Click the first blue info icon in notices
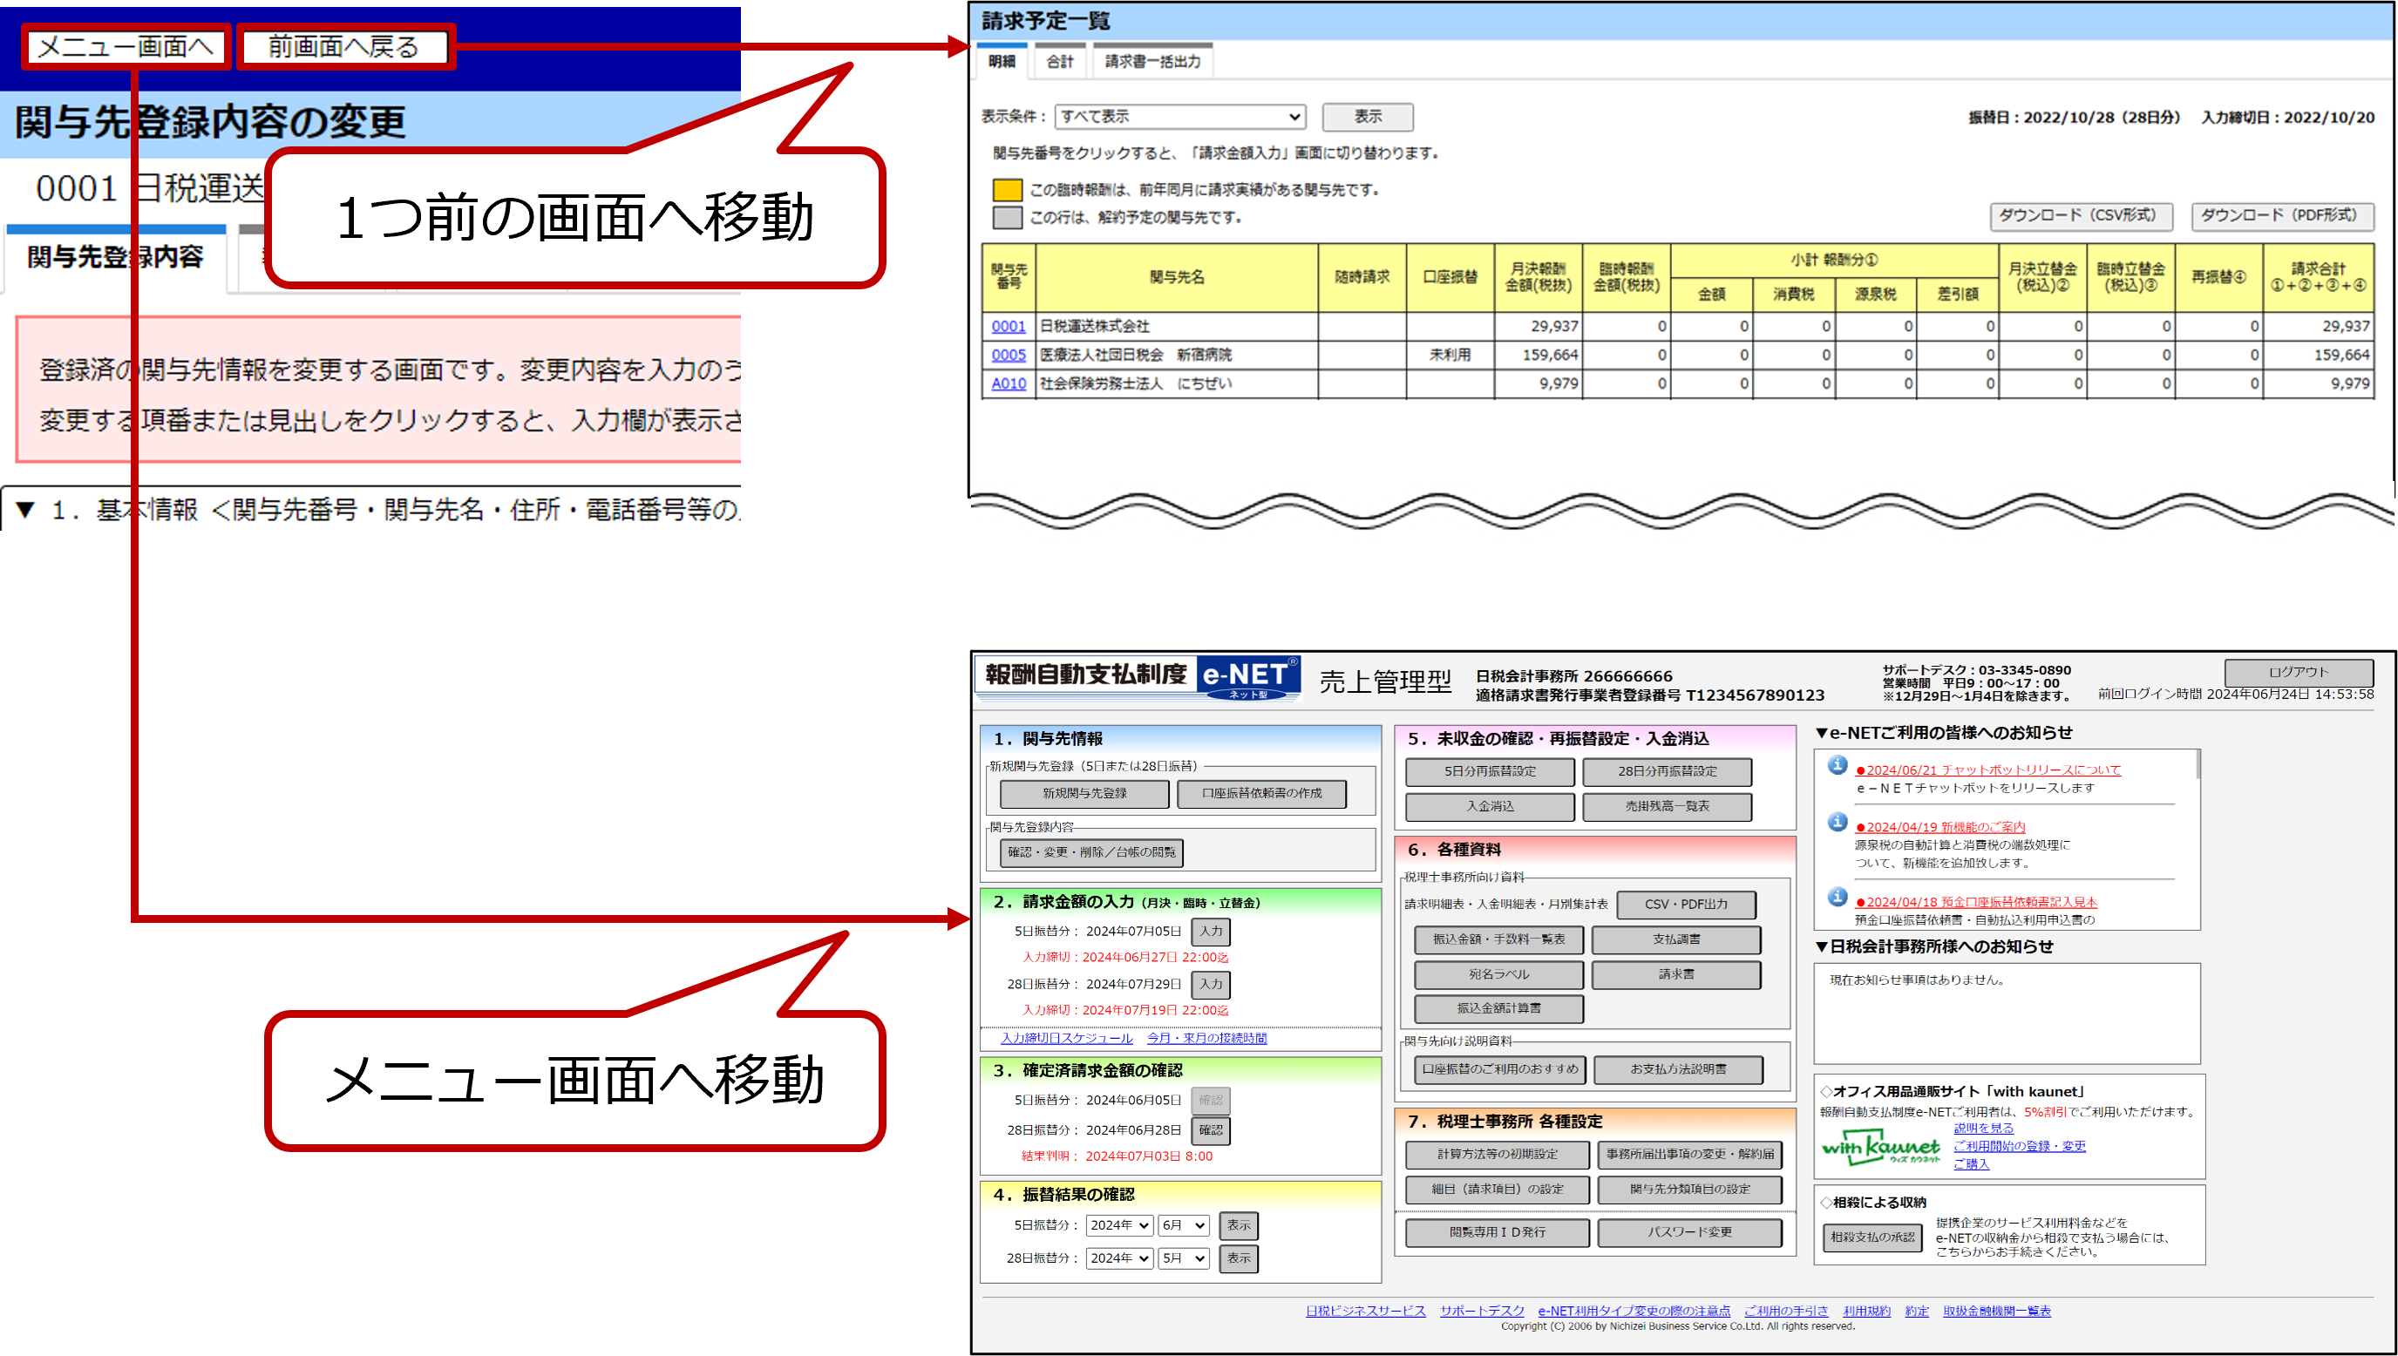2398x1356 pixels. point(1837,765)
